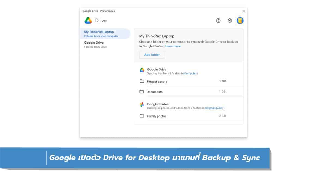Viewport: 327px width, 183px height.
Task: Open help via question mark icon
Action: (x=218, y=21)
